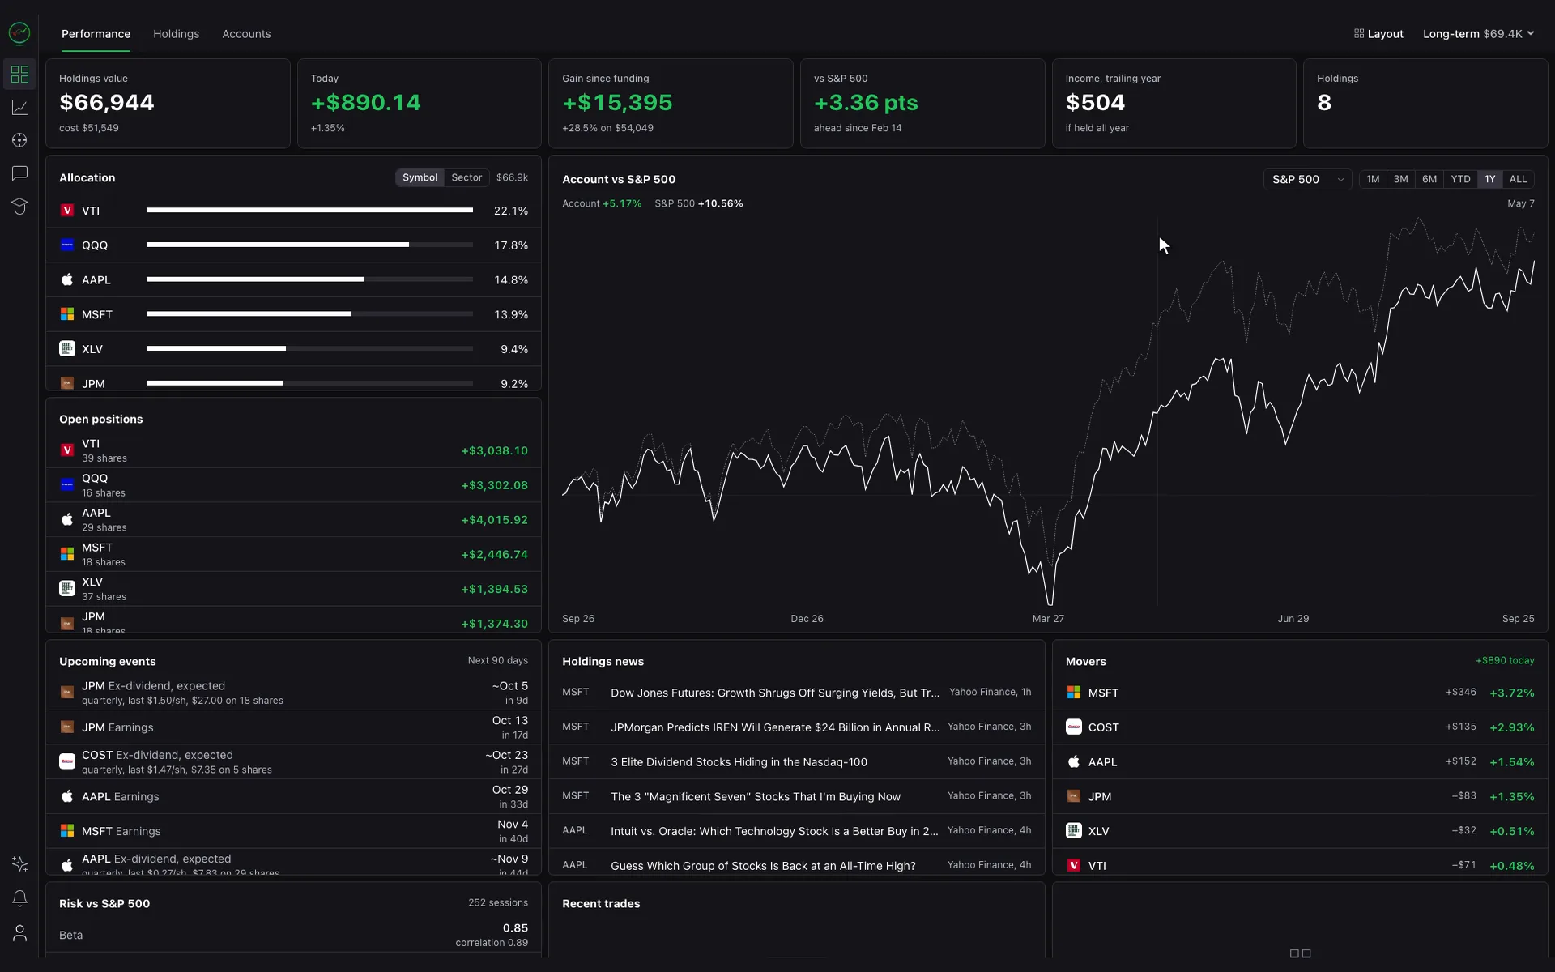Click the AAPL allocation bar
Viewport: 1555px width, 972px height.
(309, 279)
